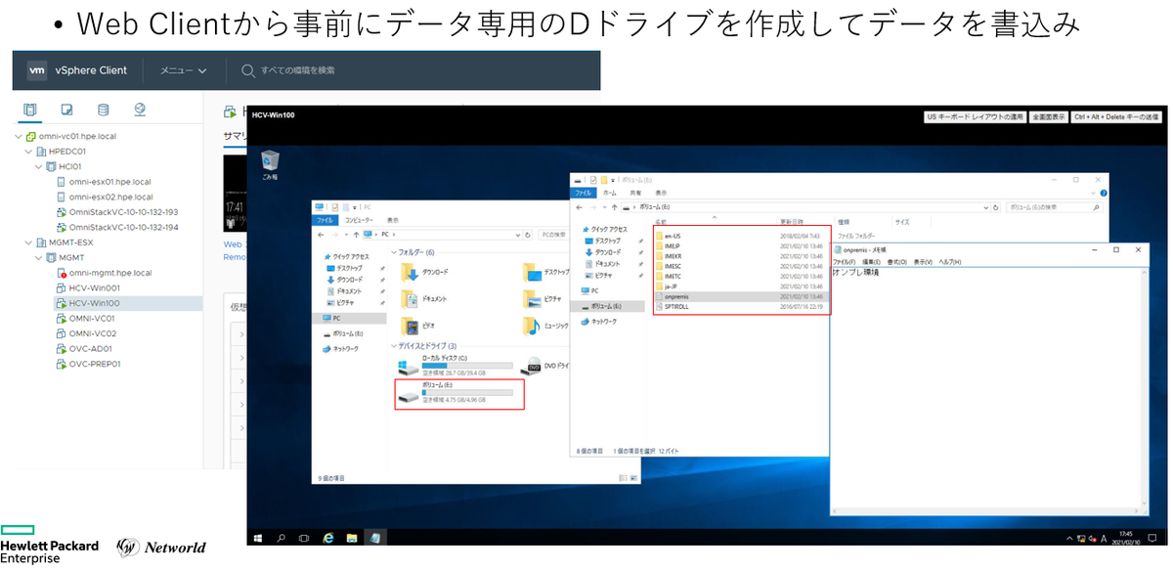Screen dimensions: 1173x572
Task: Collapse the フォルダー (6) group in Explorer
Action: (394, 252)
